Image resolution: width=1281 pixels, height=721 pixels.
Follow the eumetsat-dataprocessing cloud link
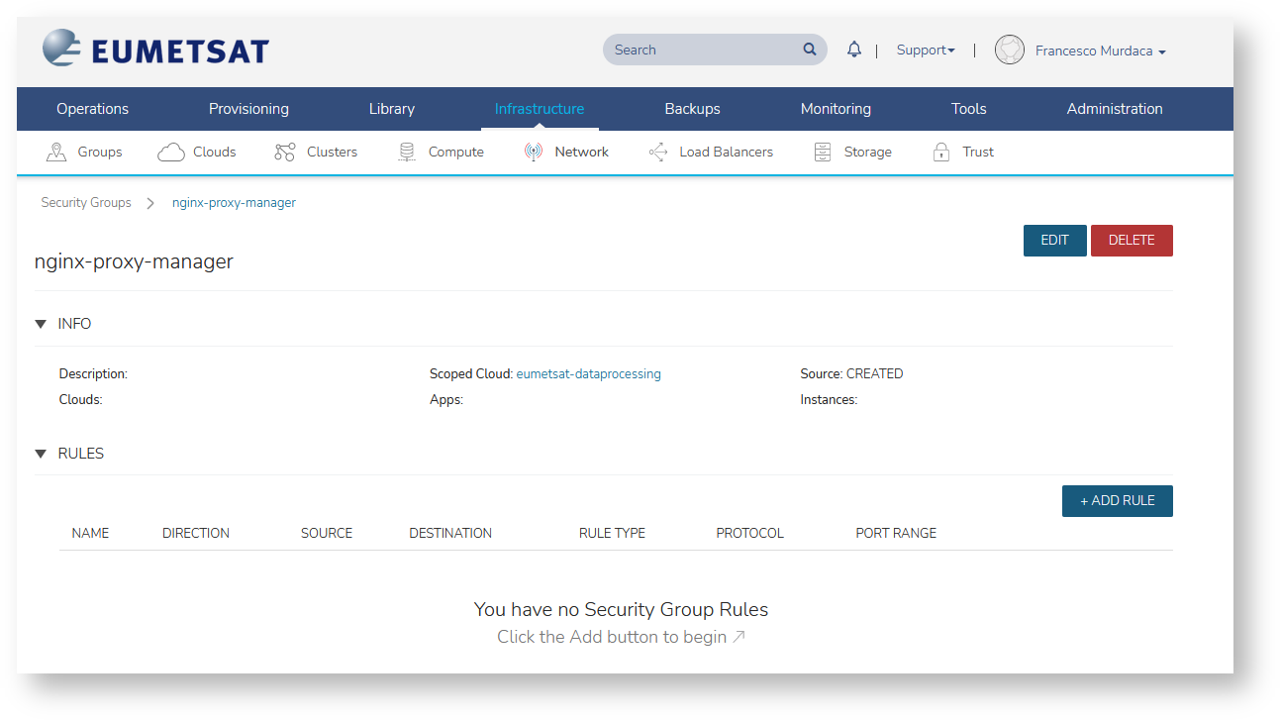click(x=588, y=374)
